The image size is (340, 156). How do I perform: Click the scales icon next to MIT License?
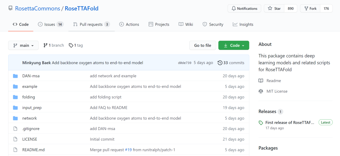pyautogui.click(x=261, y=91)
